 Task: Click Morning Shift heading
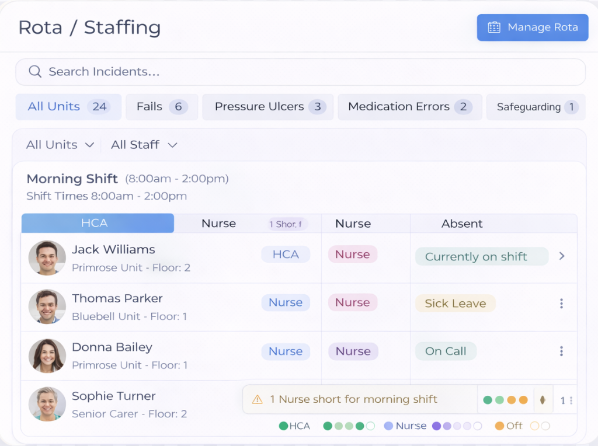[72, 179]
